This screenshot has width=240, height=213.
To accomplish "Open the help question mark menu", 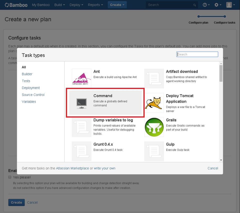I will tap(206, 5).
